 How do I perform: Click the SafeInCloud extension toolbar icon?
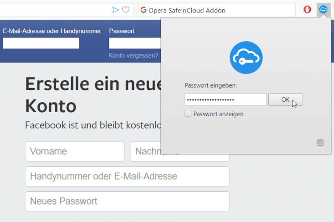(323, 10)
